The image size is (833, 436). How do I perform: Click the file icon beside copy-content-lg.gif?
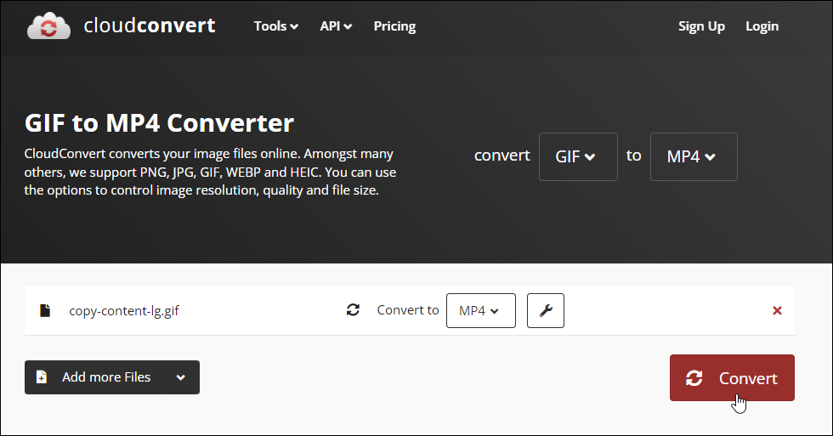point(45,310)
